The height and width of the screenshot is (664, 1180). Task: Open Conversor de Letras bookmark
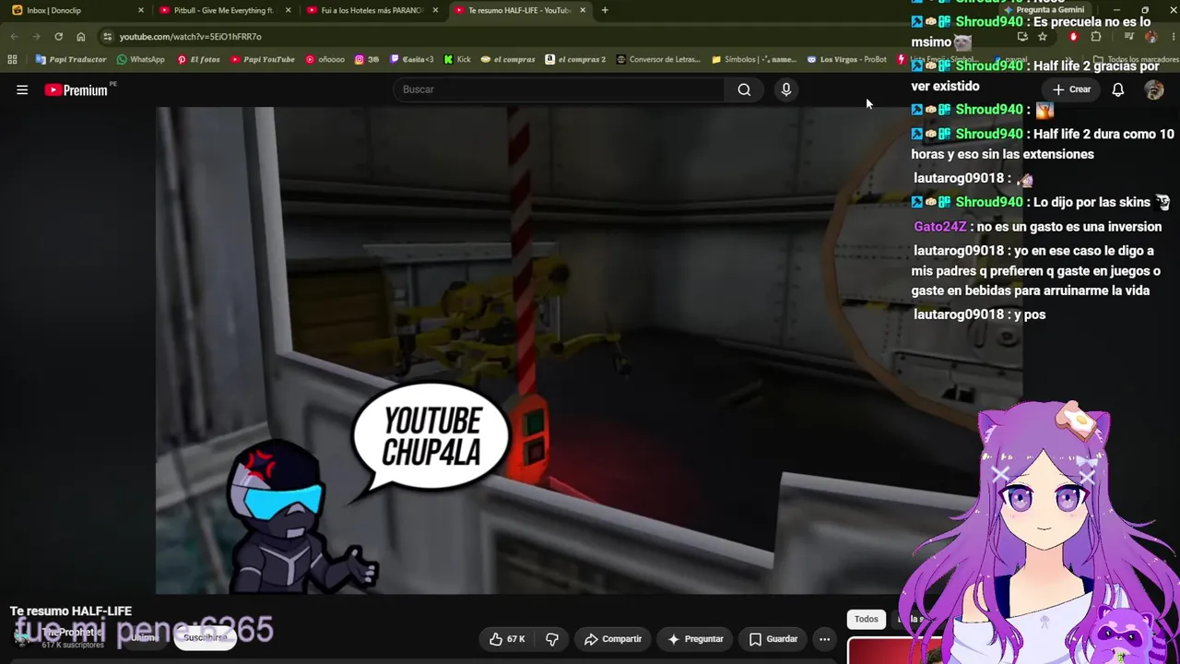(658, 59)
